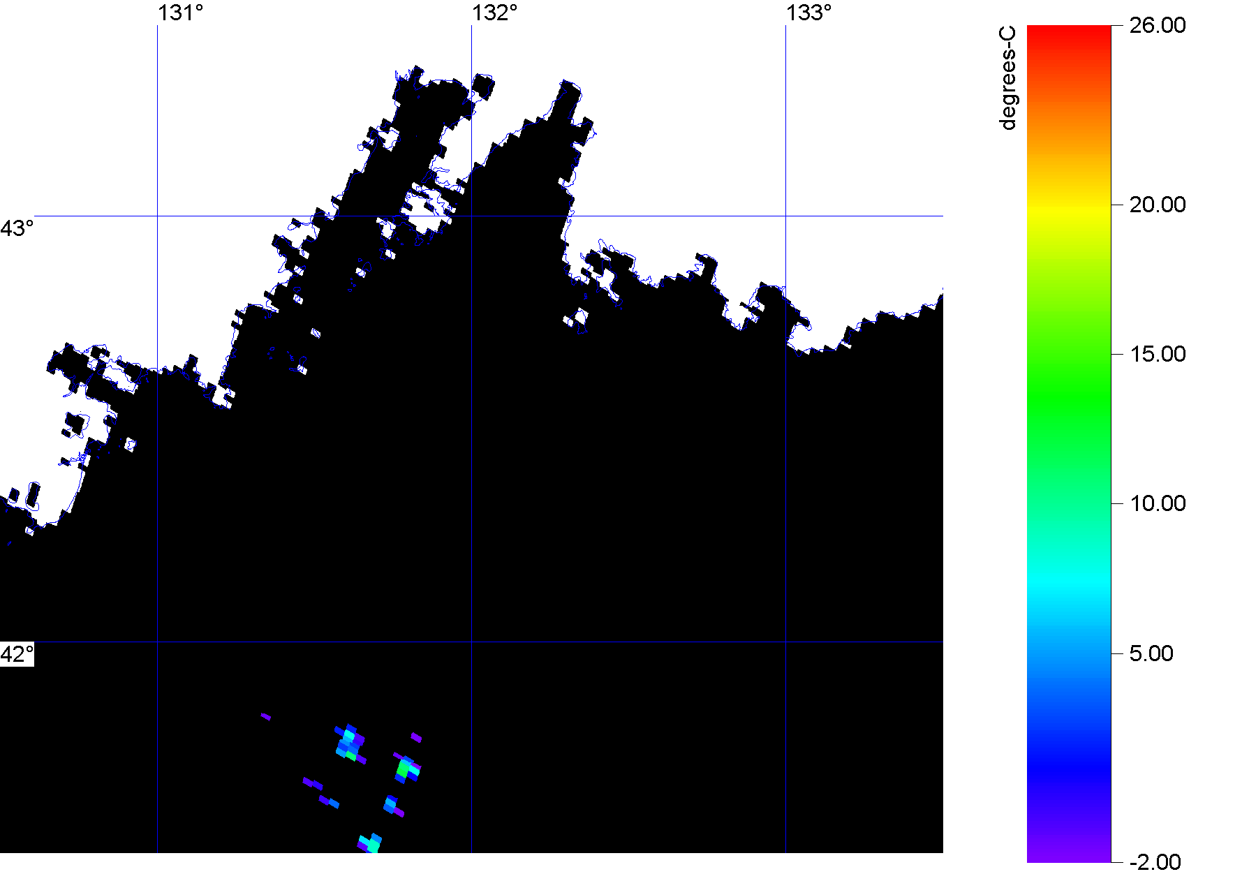The height and width of the screenshot is (888, 1249).
Task: Click the 133° longitude label
Action: pyautogui.click(x=808, y=13)
